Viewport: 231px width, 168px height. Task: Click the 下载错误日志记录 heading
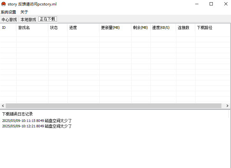(17, 114)
